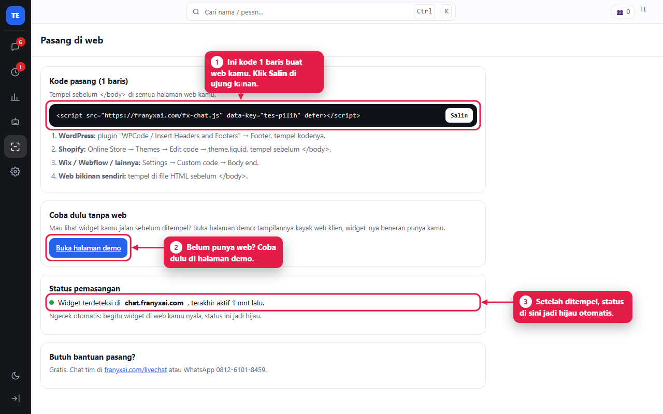The image size is (663, 414).
Task: Open the TE user avatar menu
Action: click(643, 9)
